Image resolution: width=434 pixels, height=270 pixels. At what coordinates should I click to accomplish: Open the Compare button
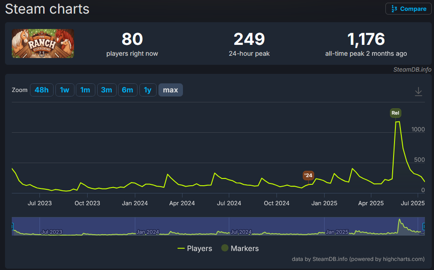click(x=408, y=9)
